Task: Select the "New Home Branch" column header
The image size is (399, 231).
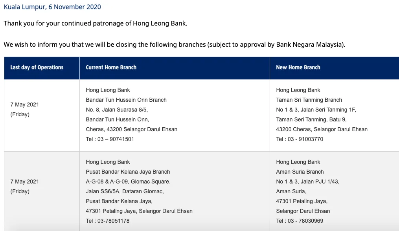Action: (298, 67)
